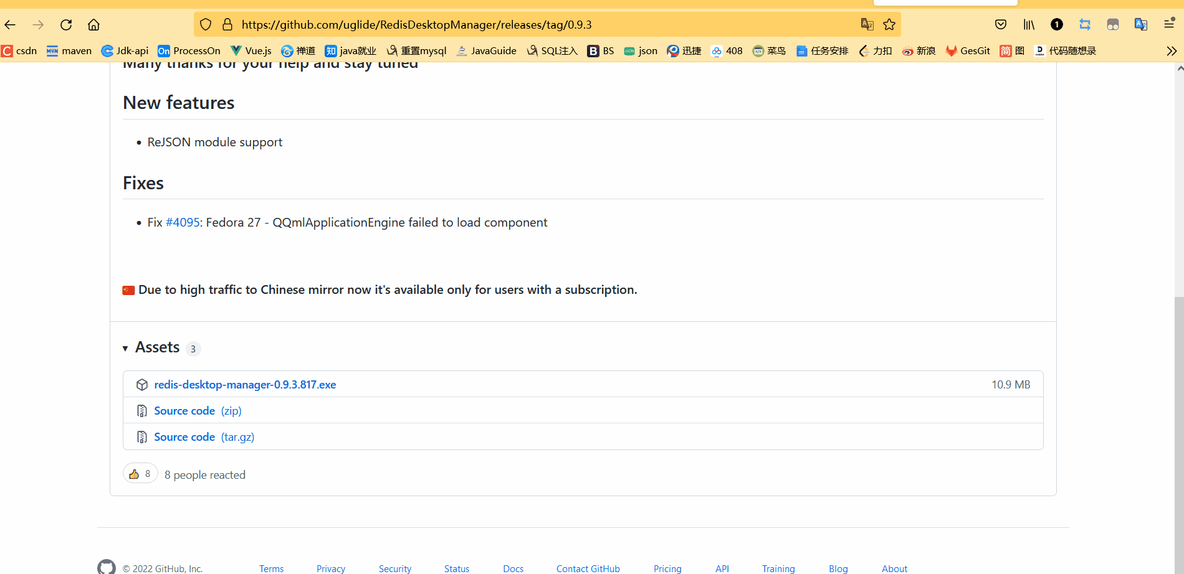
Task: Open the ProcessOn bookmark
Action: [189, 51]
